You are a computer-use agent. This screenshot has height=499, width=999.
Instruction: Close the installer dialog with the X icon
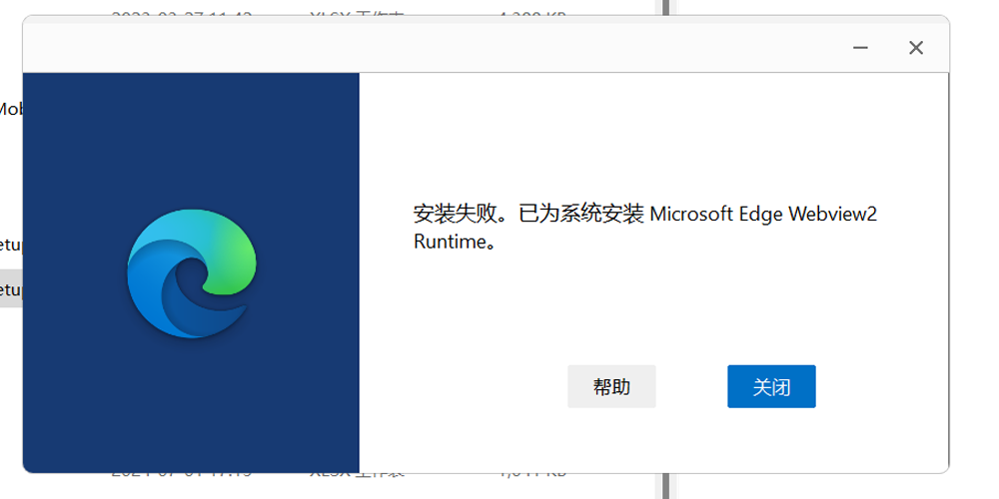pos(915,48)
